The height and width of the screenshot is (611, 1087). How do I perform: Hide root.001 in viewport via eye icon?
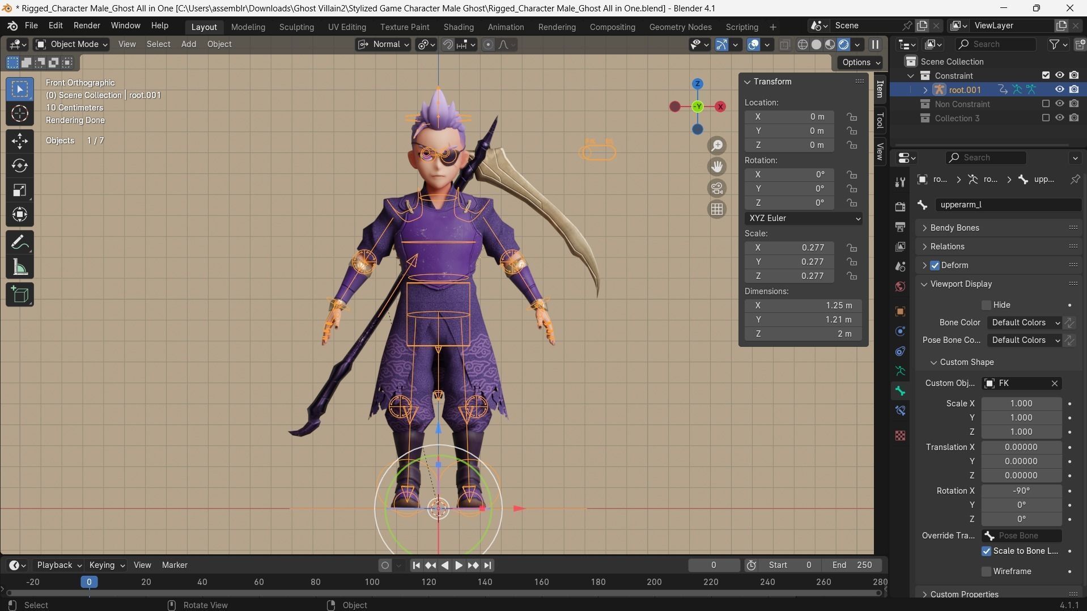[x=1059, y=90]
